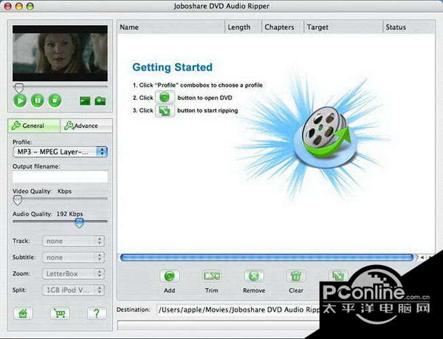This screenshot has height=339, width=443.
Task: Pause the preview playback
Action: coord(37,100)
